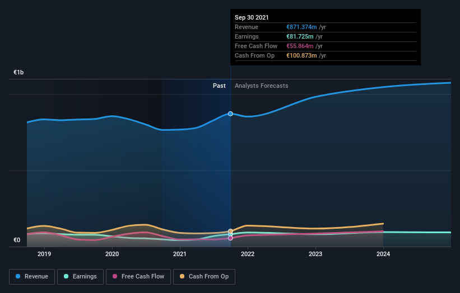This screenshot has height=293, width=460.
Task: Click the Cash From Op tooltip row label
Action: [254, 55]
